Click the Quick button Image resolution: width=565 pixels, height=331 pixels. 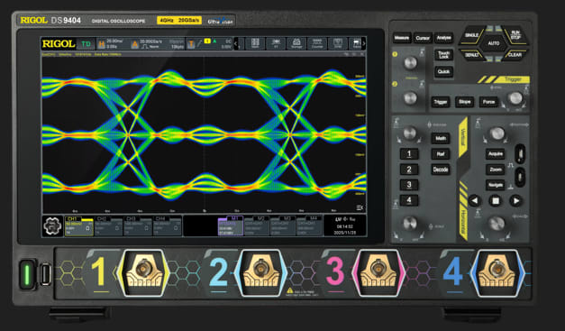click(x=443, y=71)
